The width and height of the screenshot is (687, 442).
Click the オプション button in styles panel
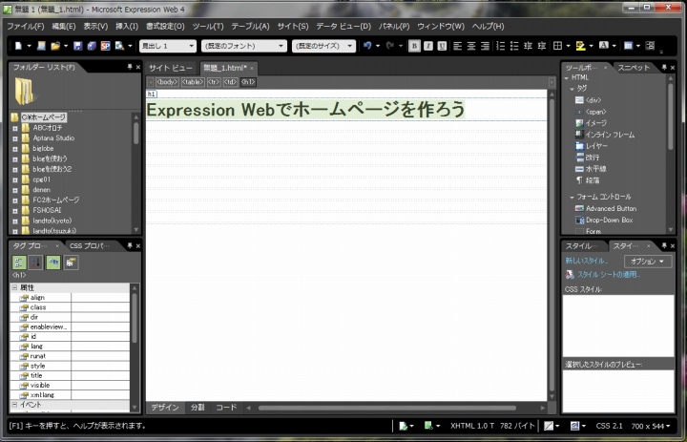click(x=648, y=261)
